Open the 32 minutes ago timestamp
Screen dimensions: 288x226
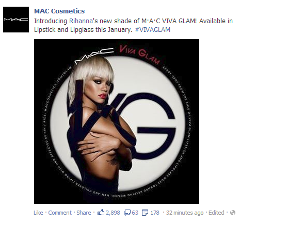click(x=185, y=213)
